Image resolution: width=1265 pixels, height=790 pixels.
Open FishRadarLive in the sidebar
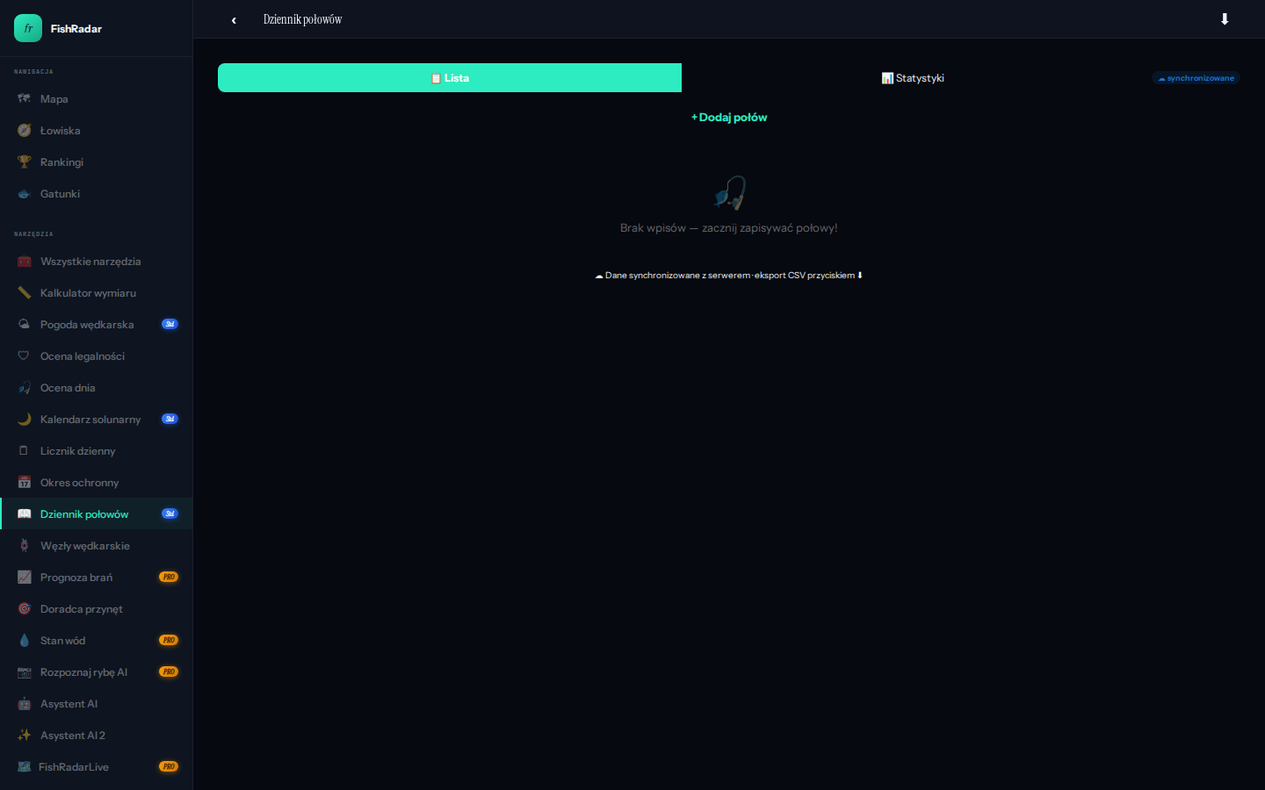pos(74,767)
